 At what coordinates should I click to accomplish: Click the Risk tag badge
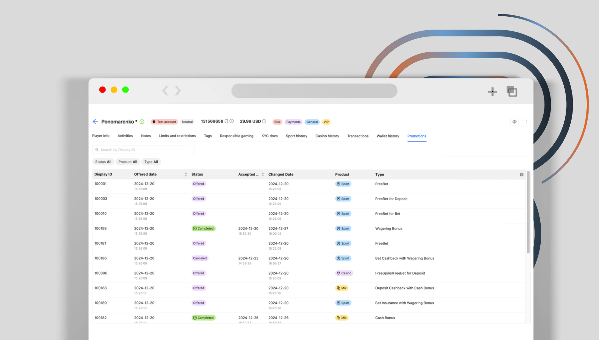pyautogui.click(x=277, y=122)
